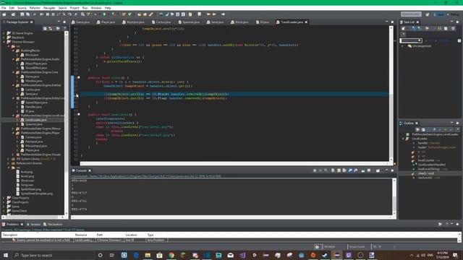463x260 pixels.
Task: Expand the Referenced Libraries node
Action: point(9,163)
